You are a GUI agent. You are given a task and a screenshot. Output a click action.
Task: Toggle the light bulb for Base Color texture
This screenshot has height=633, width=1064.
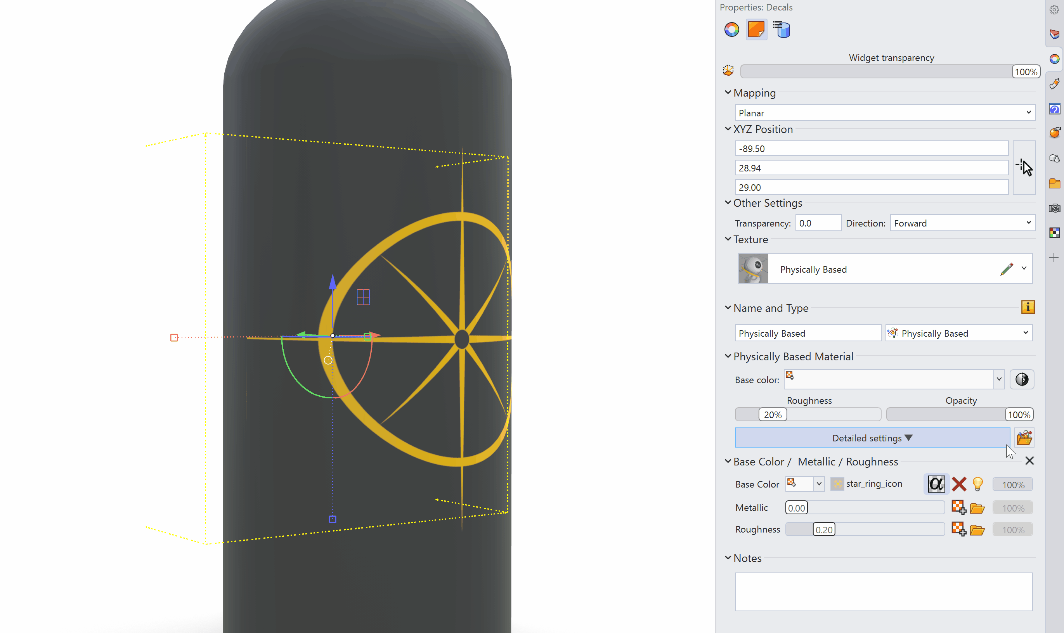(978, 484)
